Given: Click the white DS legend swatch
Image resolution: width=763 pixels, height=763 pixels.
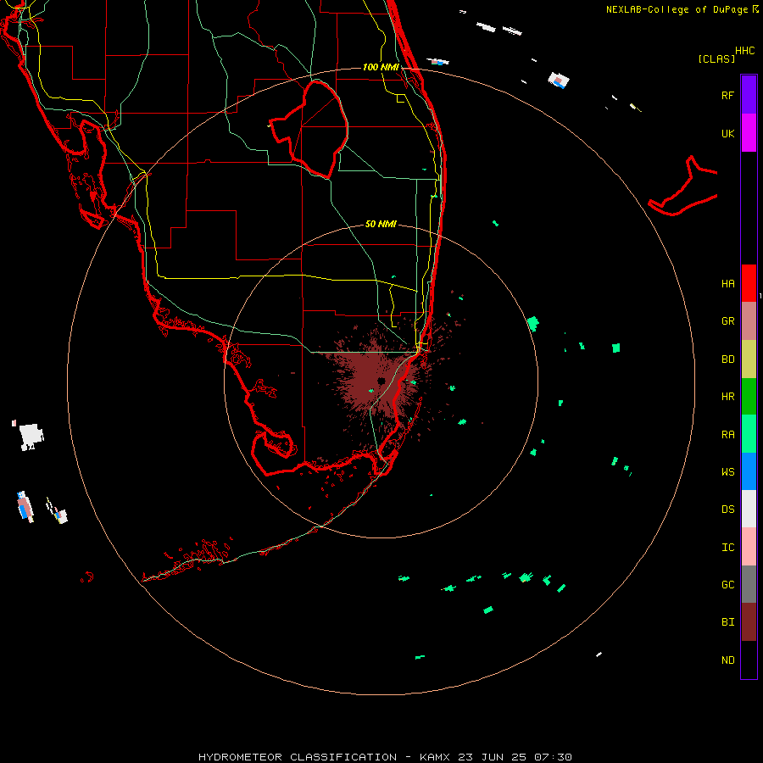Looking at the screenshot, I should pos(749,509).
